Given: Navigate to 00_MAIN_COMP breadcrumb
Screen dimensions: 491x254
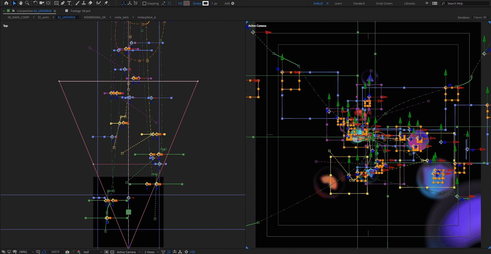Looking at the screenshot, I should pyautogui.click(x=18, y=17).
